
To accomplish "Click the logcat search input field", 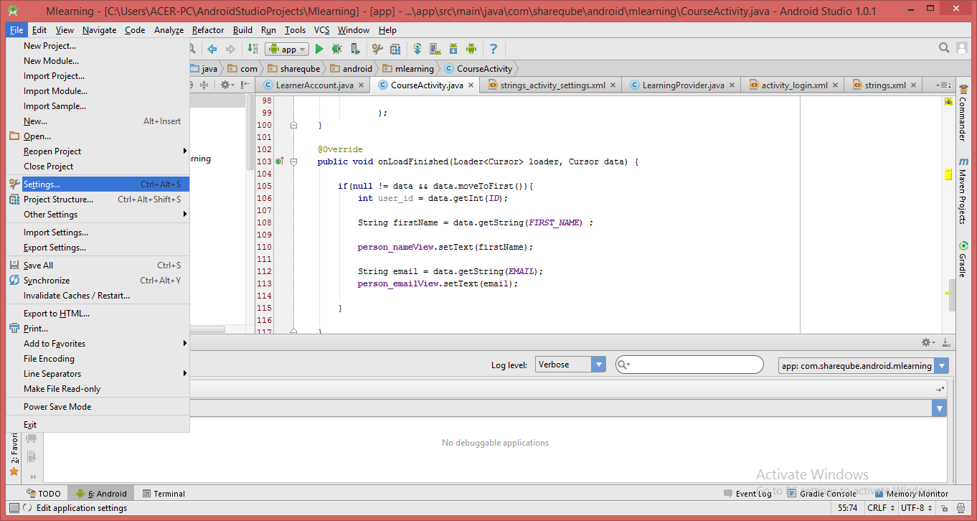I will [x=692, y=365].
